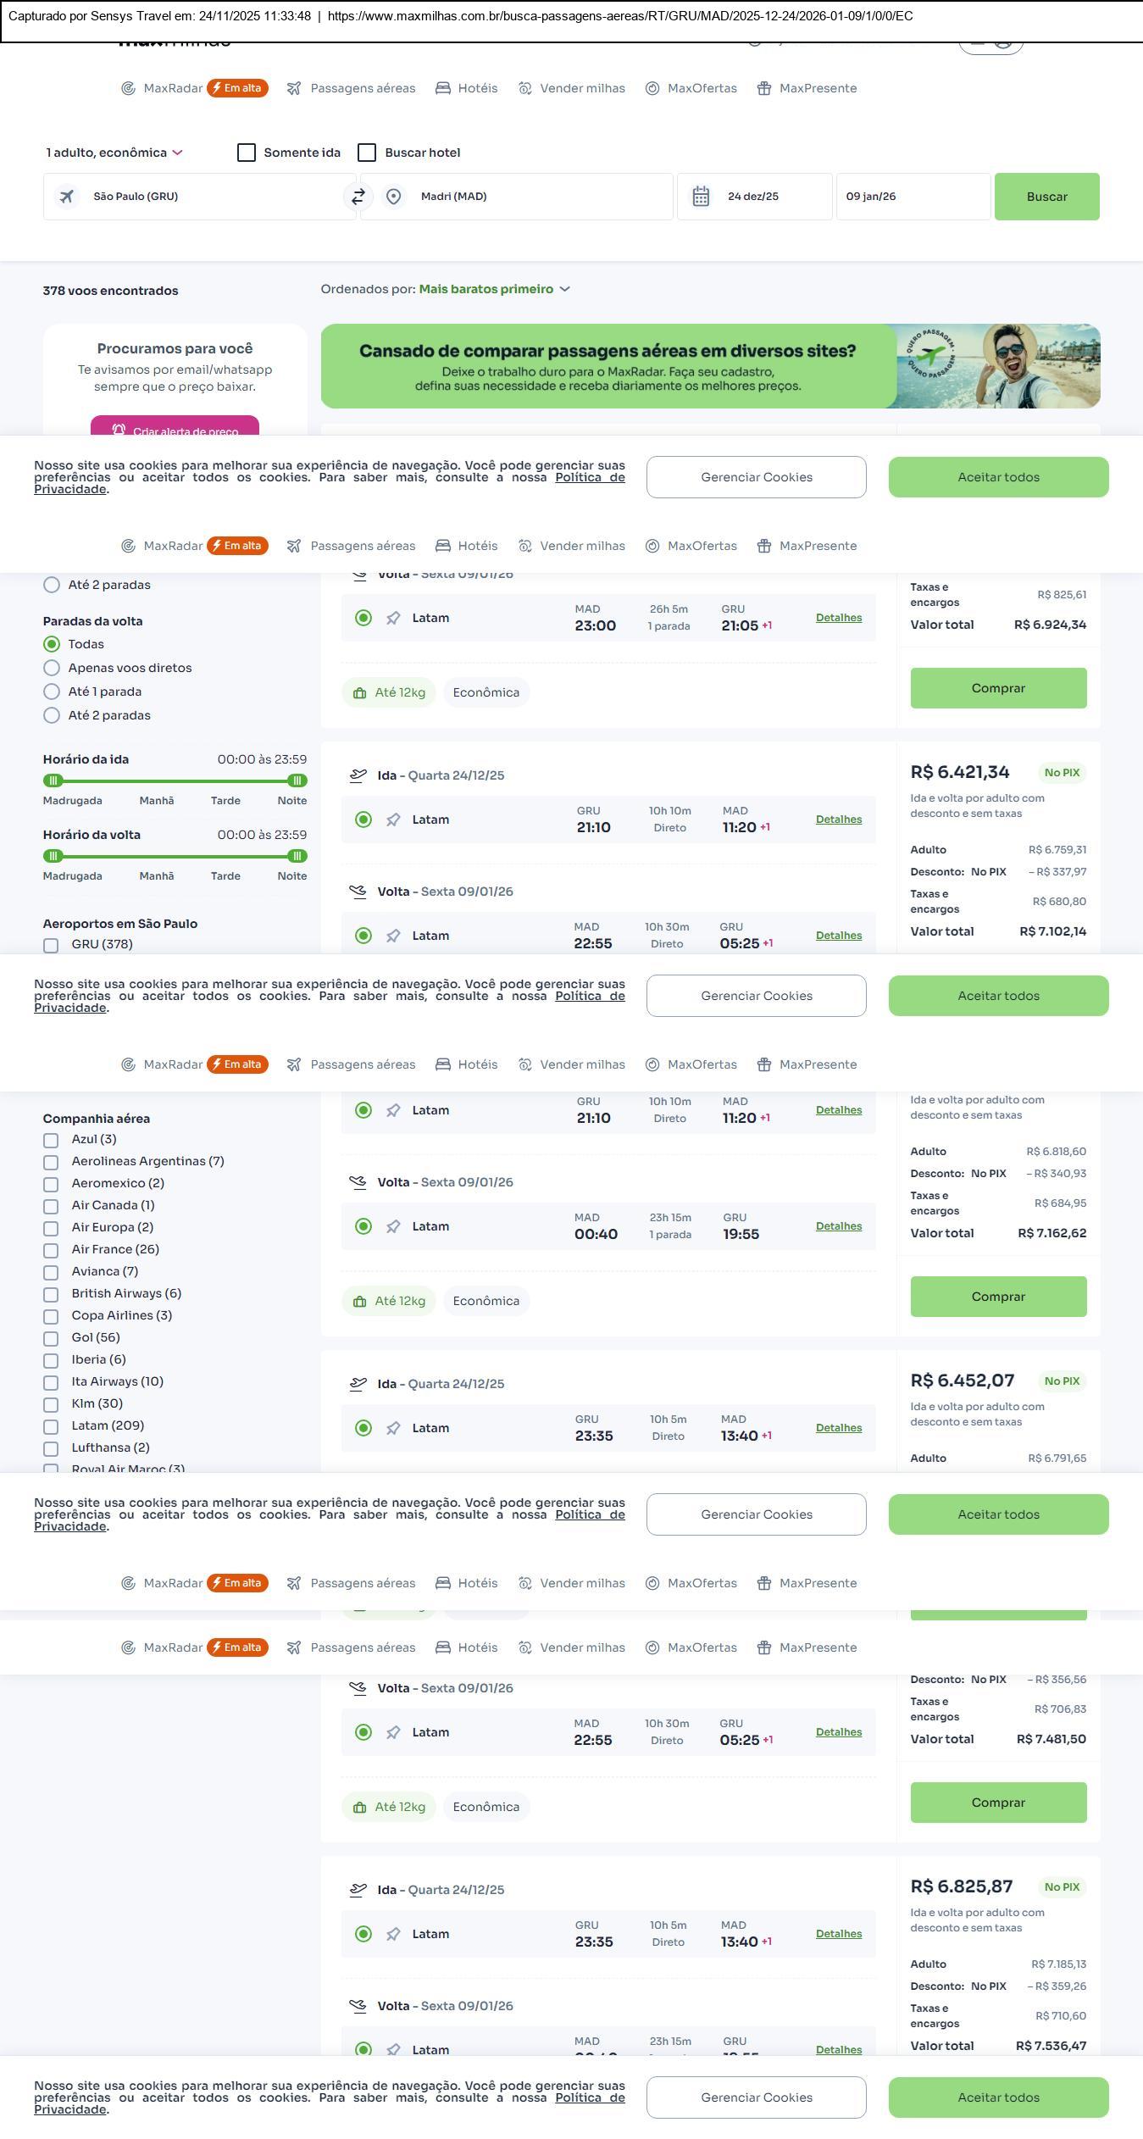Expand the 1 adulto, econômica passenger selector

114,153
